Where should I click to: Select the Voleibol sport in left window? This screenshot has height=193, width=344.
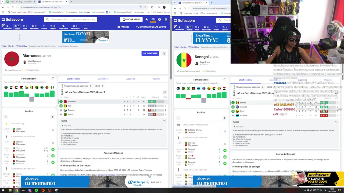53,27
